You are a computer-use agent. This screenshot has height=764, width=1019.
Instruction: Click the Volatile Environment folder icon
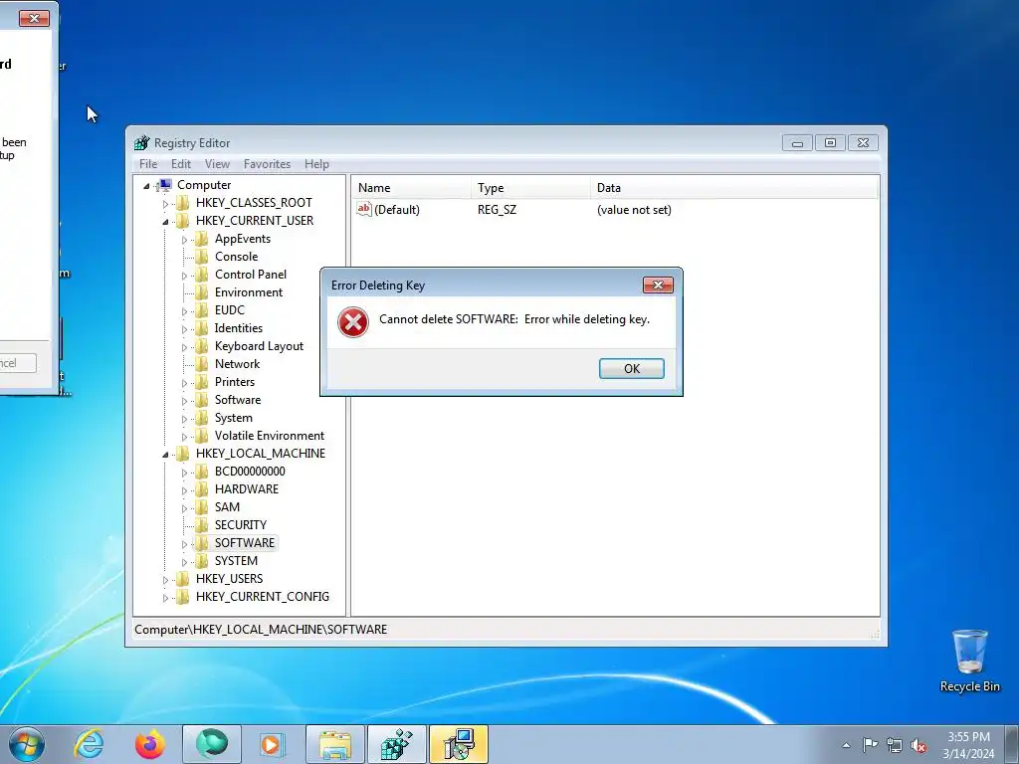coord(202,436)
